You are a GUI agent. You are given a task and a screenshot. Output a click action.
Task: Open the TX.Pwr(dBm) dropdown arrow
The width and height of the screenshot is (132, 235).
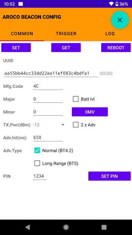[x=63, y=125]
